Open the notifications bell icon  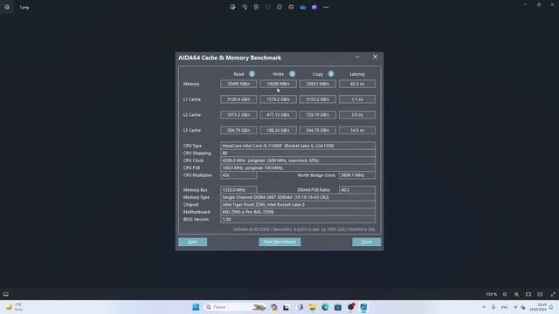(x=551, y=307)
